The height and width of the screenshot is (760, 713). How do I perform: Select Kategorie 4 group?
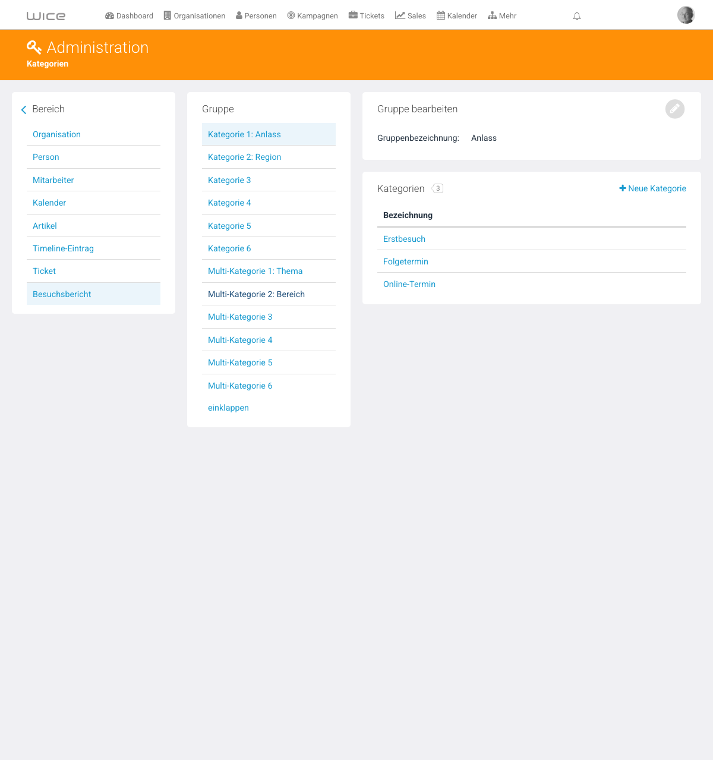coord(269,203)
